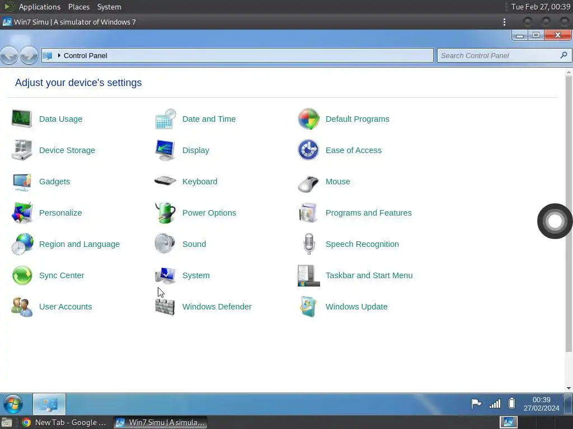Click the battery tray icon
The height and width of the screenshot is (429, 573).
point(511,403)
